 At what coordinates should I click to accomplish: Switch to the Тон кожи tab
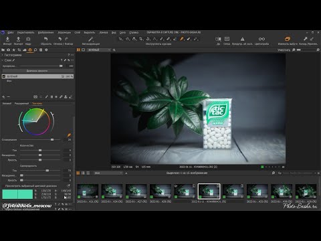tap(37, 104)
